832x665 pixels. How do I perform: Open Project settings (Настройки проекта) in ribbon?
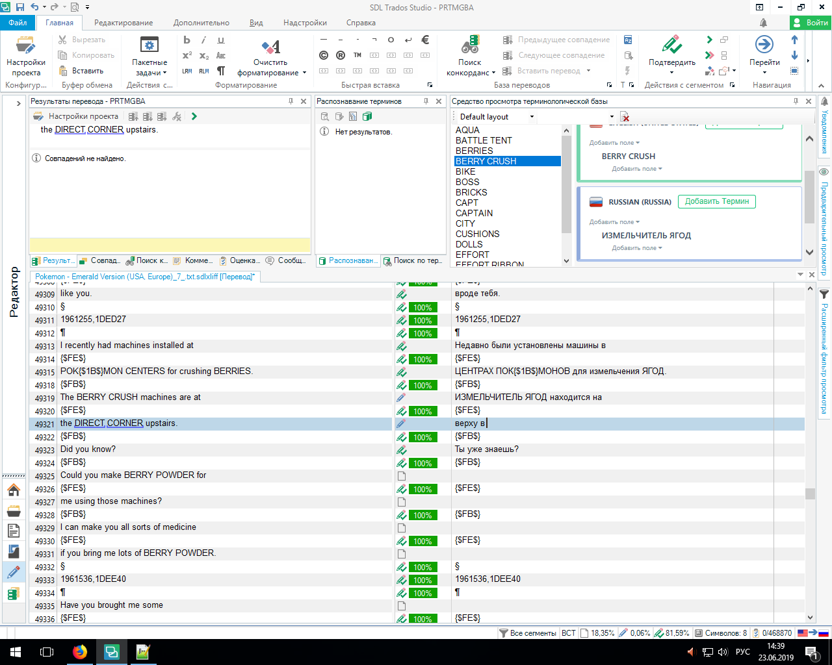pyautogui.click(x=26, y=47)
